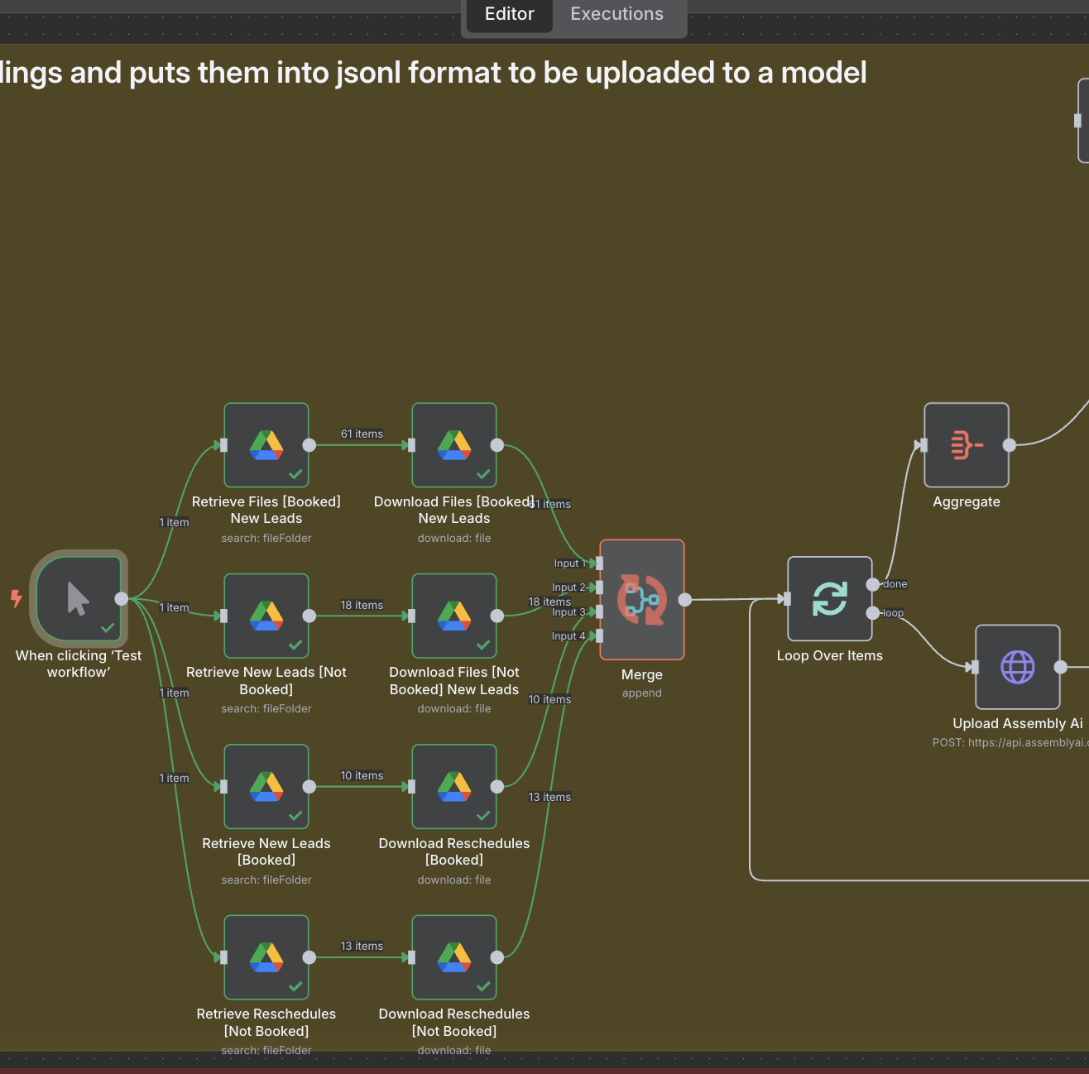Screen dimensions: 1089x1074
Task: Click the Merge node's output connector
Action: tap(684, 600)
